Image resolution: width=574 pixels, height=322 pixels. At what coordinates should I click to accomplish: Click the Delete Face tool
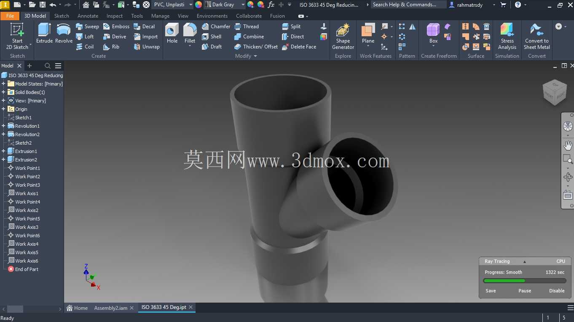point(299,46)
